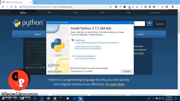
Task: Follow the Learn More link
Action: 117,84
